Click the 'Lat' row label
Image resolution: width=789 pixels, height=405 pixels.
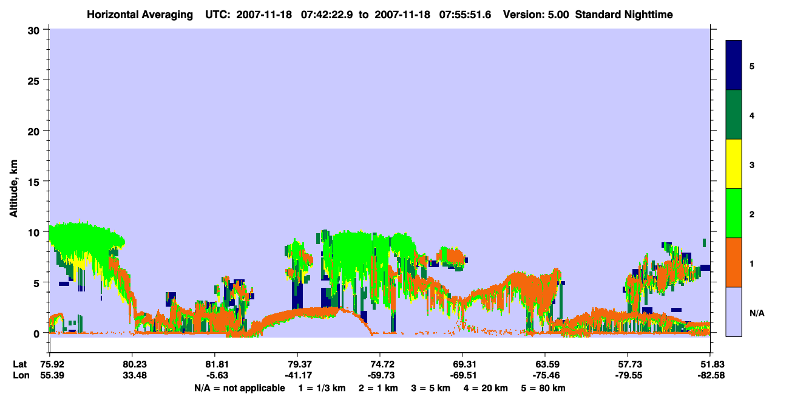pos(19,364)
